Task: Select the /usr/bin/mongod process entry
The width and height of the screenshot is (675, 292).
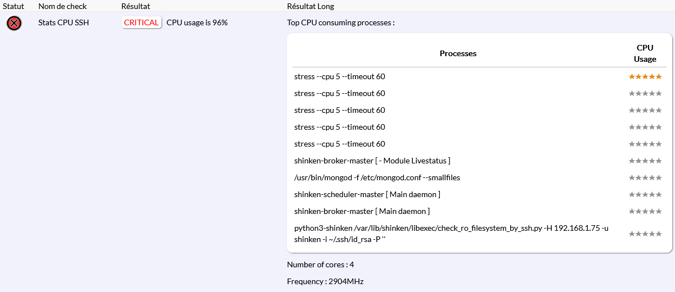Action: 377,177
